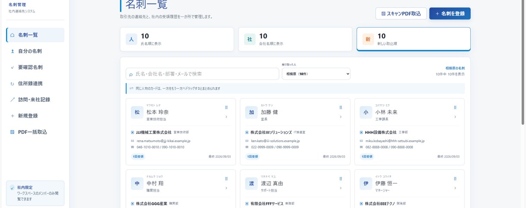This screenshot has height=208, width=526.
Task: Click email ken.kato@iii-solutions.example.jp
Action: pyautogui.click(x=275, y=141)
